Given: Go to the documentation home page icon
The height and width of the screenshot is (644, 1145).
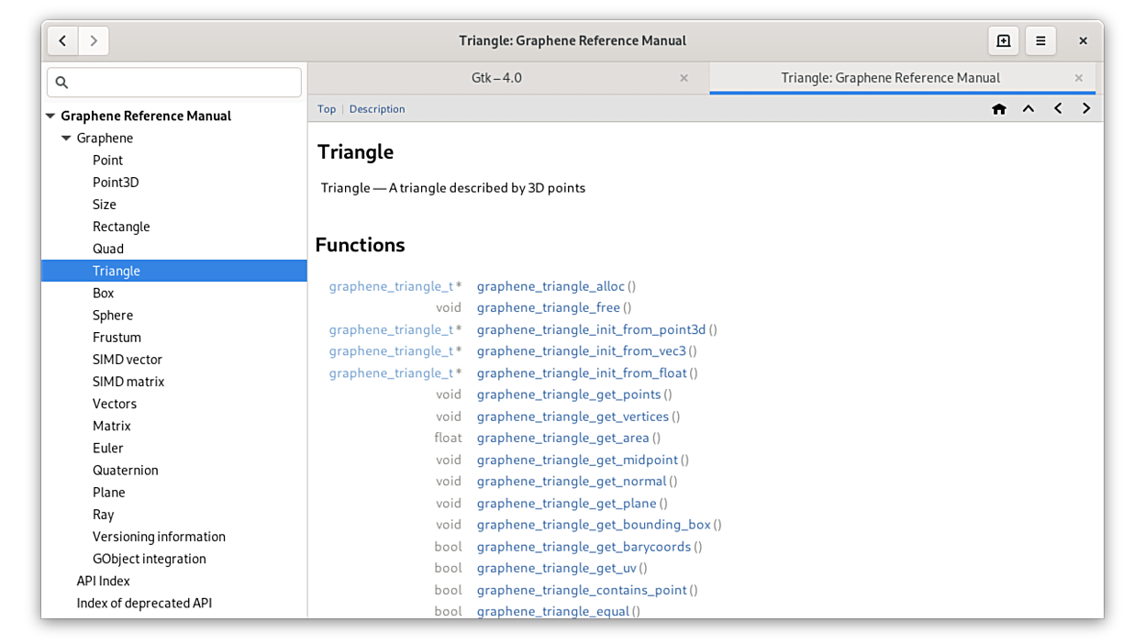Looking at the screenshot, I should 999,109.
